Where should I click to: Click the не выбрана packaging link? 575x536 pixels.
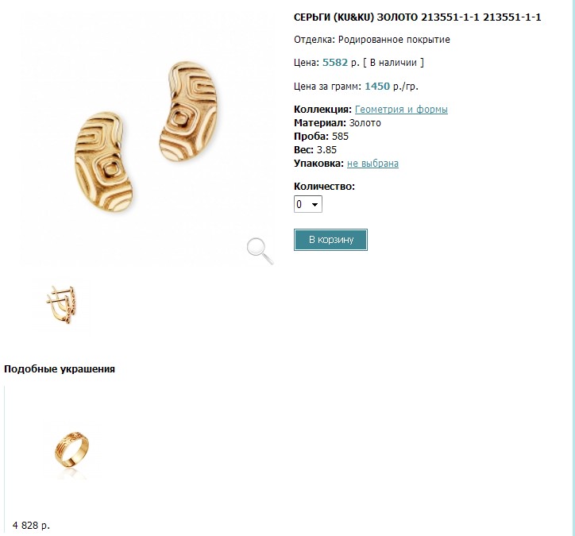(x=372, y=164)
